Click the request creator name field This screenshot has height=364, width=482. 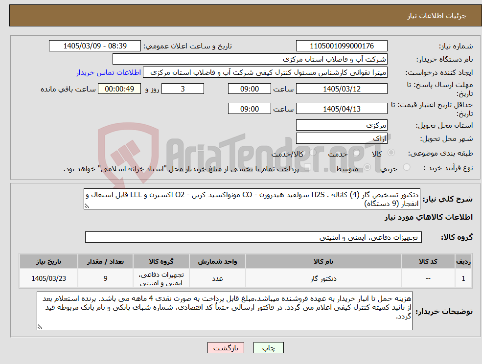tap(265, 72)
